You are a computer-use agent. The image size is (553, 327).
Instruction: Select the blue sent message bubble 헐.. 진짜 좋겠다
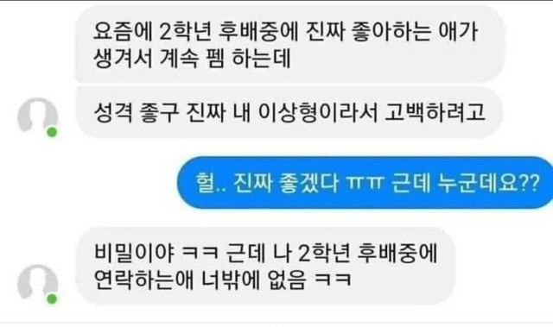point(365,183)
